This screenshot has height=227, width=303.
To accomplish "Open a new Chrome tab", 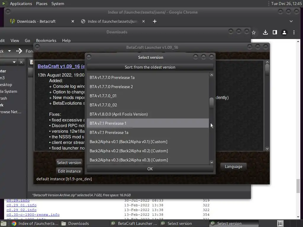I will coord(154,21).
